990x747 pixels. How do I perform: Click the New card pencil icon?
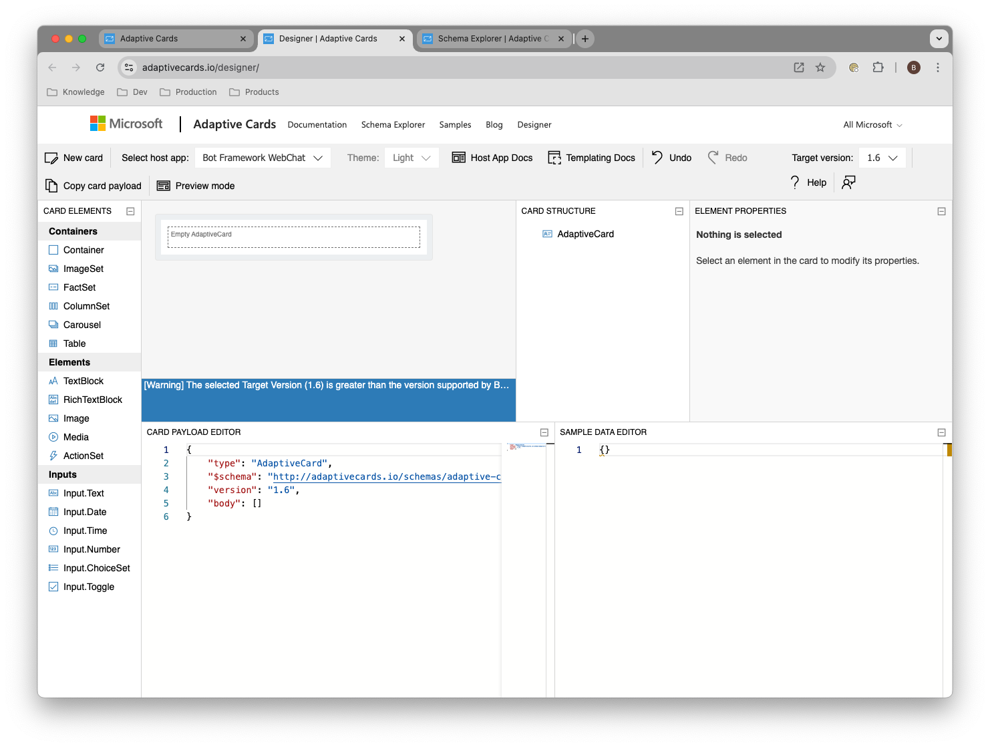(x=51, y=158)
